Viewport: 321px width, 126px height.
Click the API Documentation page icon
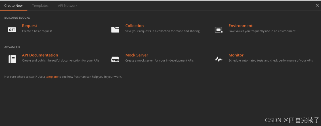12,59
